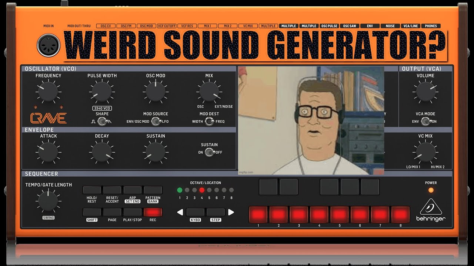Click the VOLUME knob
The width and height of the screenshot is (474, 266).
pyautogui.click(x=426, y=92)
